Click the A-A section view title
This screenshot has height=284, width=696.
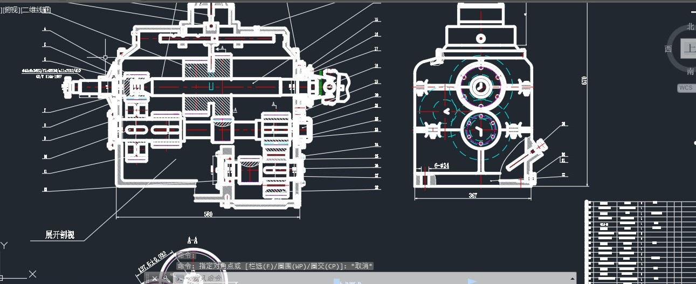point(192,241)
